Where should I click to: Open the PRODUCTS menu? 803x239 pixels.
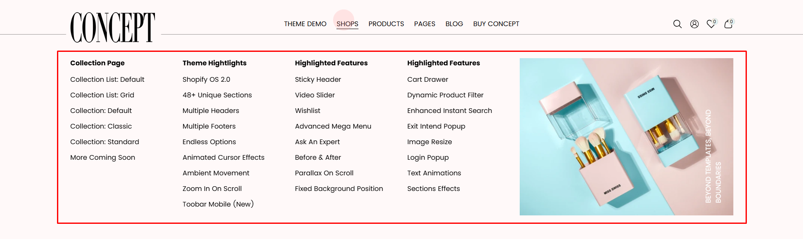click(x=386, y=24)
